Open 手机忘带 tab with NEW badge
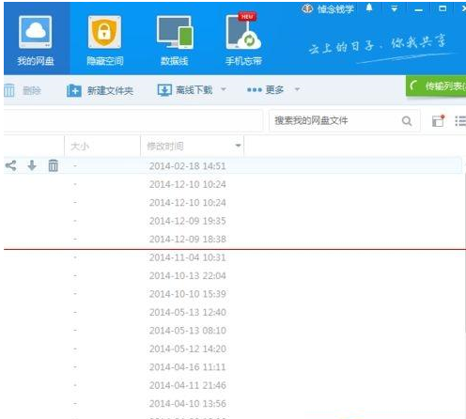 [243, 40]
